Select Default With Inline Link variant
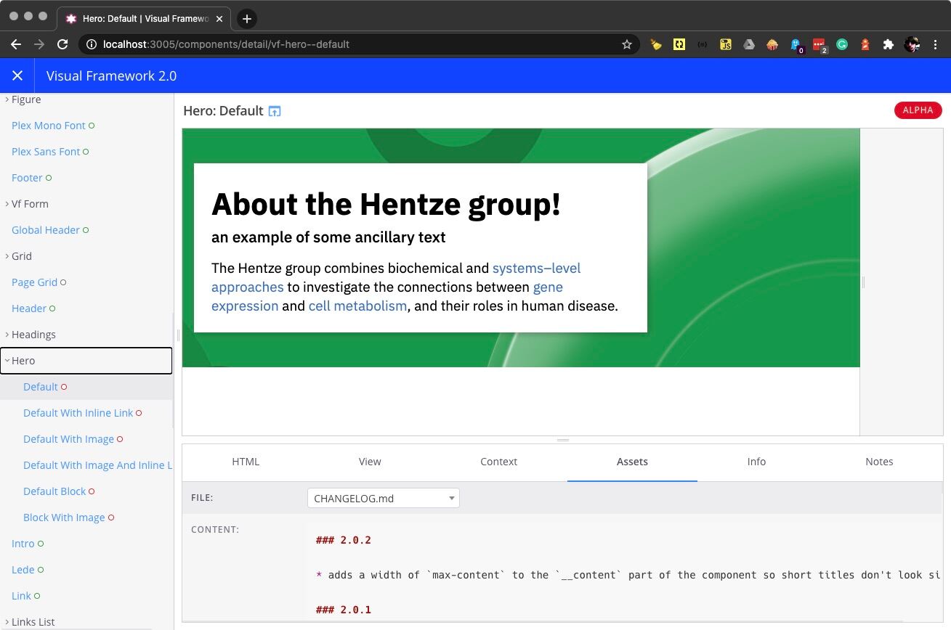This screenshot has height=630, width=951. click(x=78, y=413)
